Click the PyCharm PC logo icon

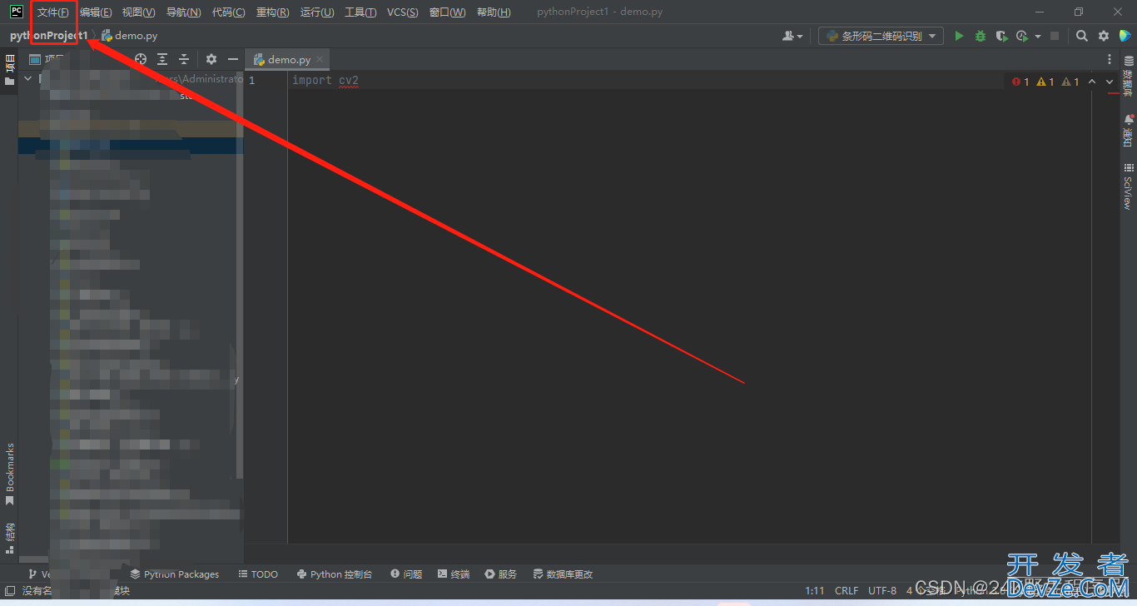[x=16, y=12]
